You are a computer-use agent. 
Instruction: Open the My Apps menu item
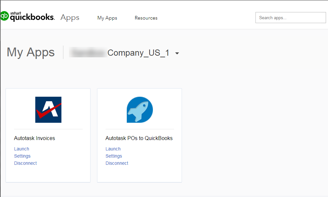pos(107,18)
